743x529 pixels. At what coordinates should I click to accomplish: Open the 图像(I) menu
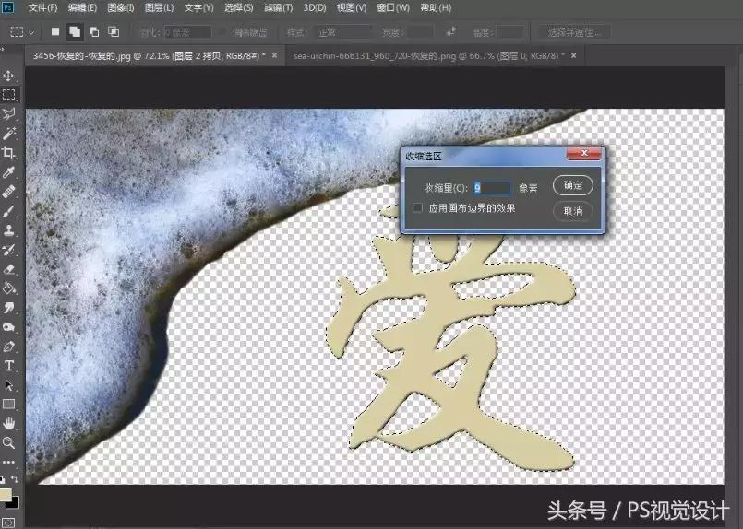point(121,7)
